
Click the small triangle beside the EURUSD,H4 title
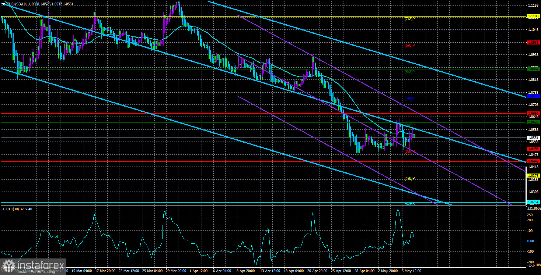[4, 4]
